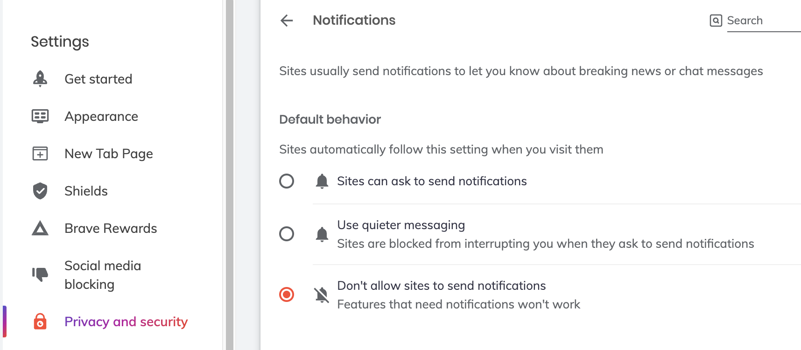The width and height of the screenshot is (801, 350).
Task: Click the New Tab Page plus icon
Action: (x=40, y=154)
